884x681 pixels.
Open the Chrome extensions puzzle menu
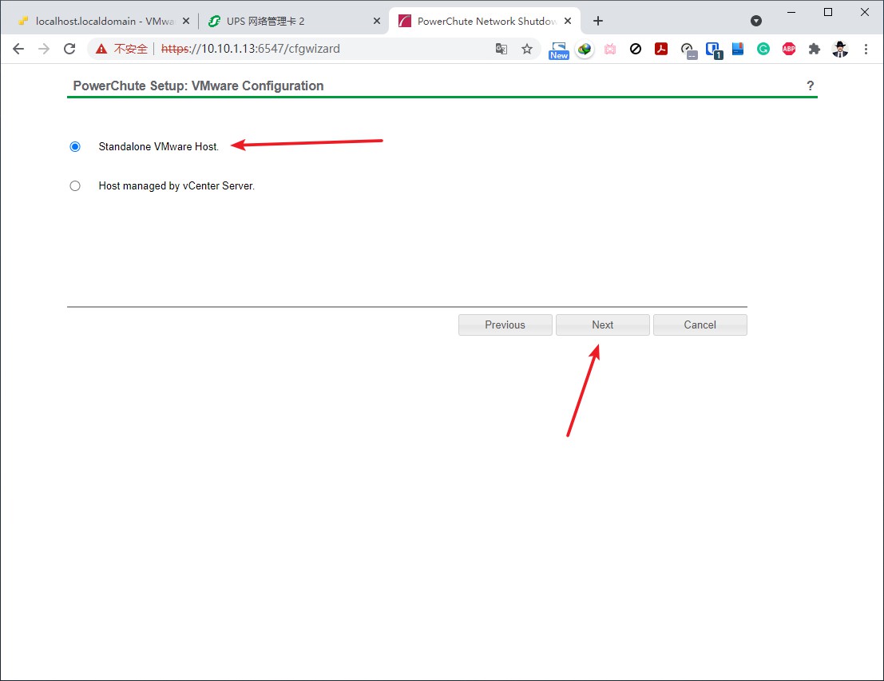tap(815, 49)
